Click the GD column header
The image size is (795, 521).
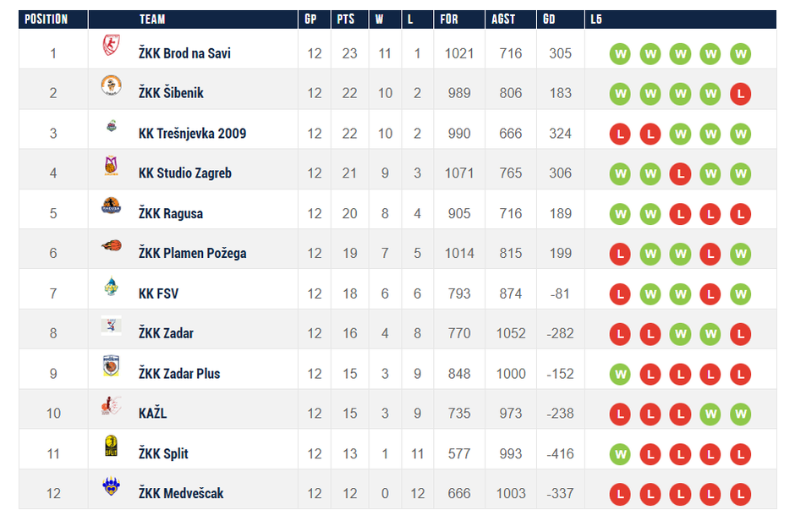coord(550,19)
